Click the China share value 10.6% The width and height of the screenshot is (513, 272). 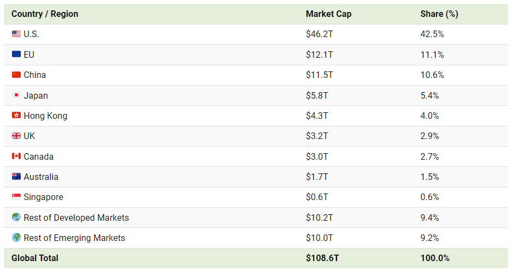click(x=432, y=75)
